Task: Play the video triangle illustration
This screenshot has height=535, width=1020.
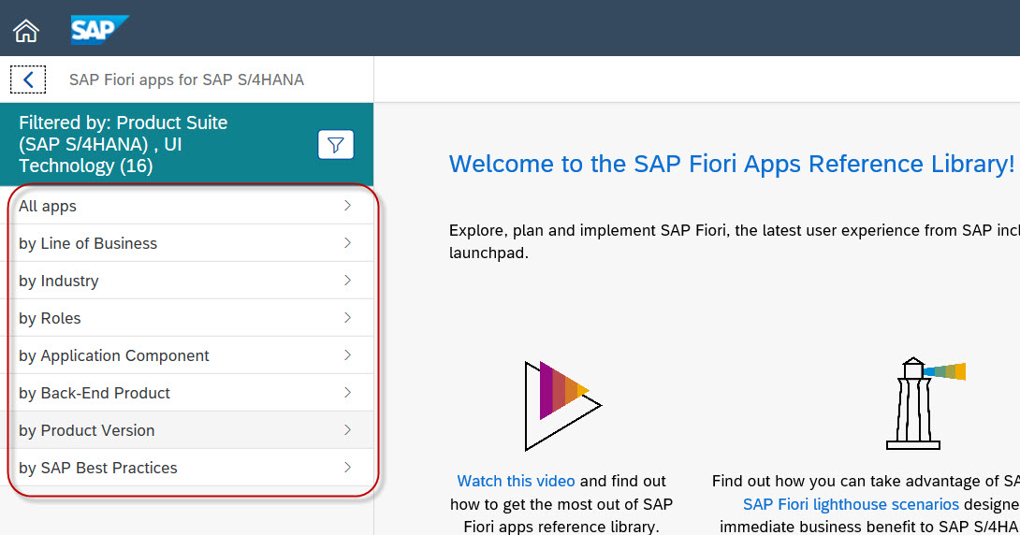Action: [x=562, y=405]
